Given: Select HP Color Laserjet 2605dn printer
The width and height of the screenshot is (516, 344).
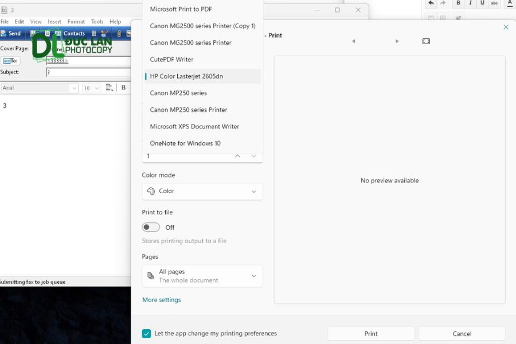Looking at the screenshot, I should (x=202, y=76).
